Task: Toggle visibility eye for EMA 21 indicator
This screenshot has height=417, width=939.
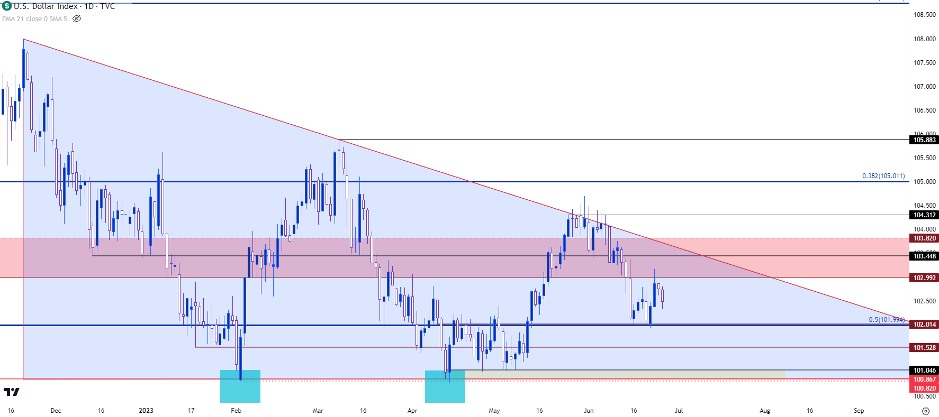Action: (77, 18)
